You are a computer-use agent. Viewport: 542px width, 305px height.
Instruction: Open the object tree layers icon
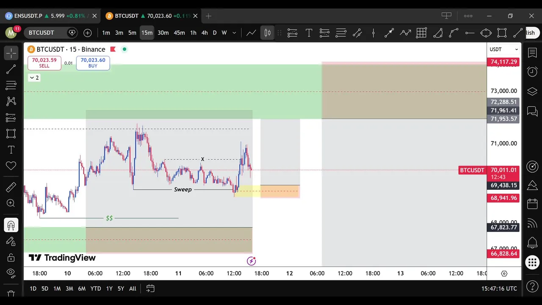[532, 91]
